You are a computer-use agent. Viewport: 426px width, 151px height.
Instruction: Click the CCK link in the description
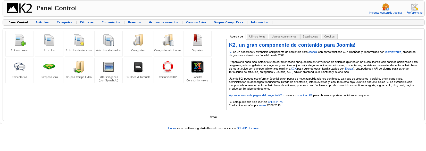pyautogui.click(x=294, y=69)
